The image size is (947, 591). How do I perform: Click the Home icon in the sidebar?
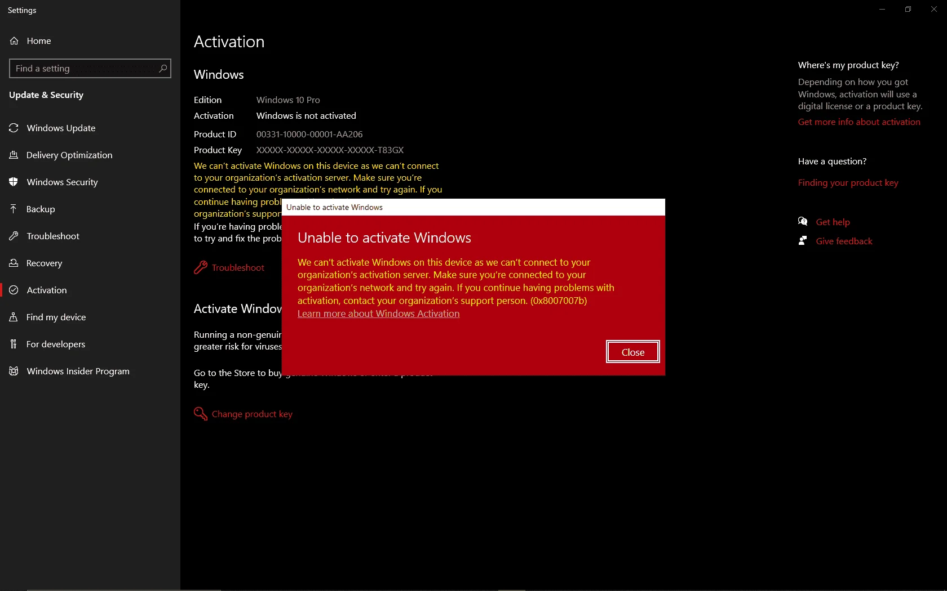(x=14, y=41)
